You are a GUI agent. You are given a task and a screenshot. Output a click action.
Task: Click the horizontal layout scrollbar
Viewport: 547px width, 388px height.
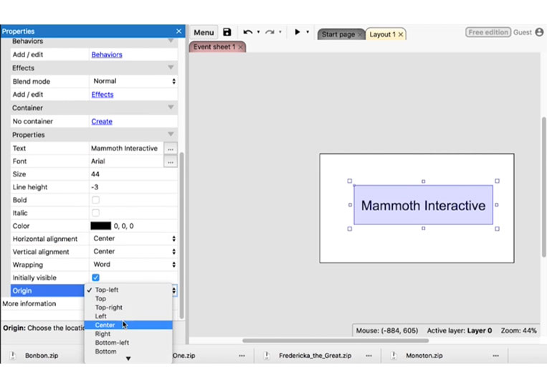click(336, 341)
